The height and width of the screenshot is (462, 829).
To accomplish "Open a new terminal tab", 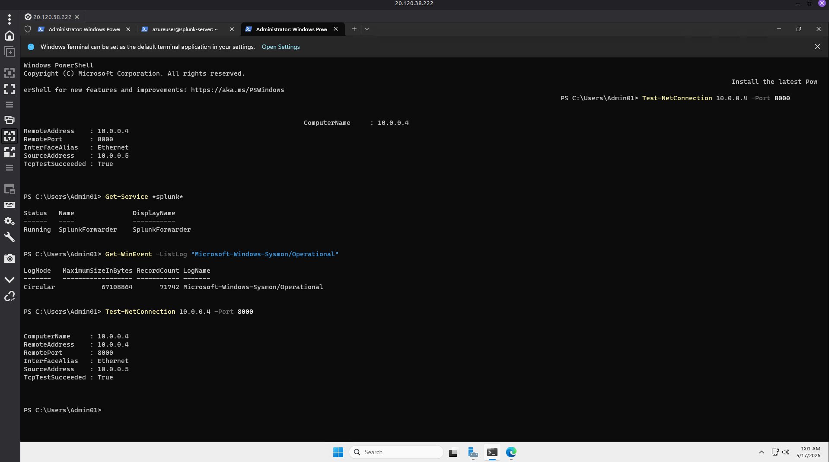I will [x=354, y=29].
